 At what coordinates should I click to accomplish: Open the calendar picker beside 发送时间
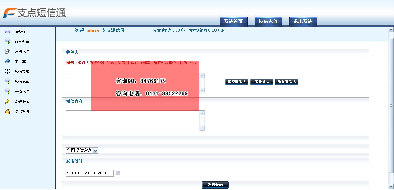point(118,173)
